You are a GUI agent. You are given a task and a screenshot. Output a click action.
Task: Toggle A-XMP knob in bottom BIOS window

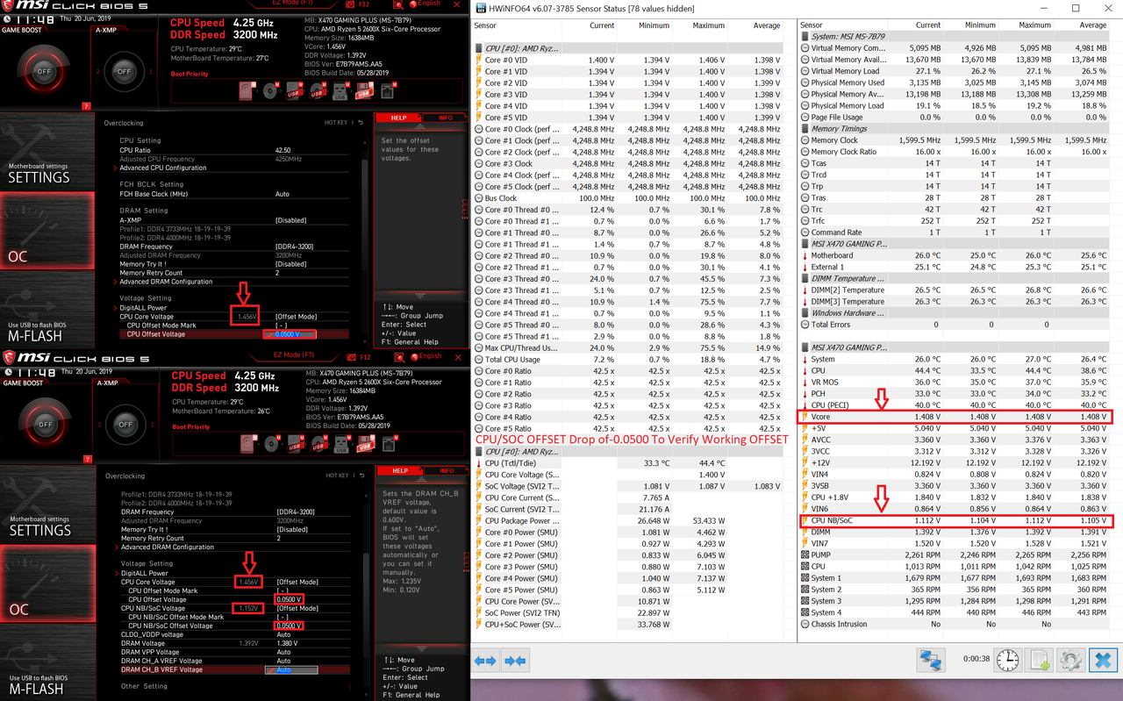point(124,425)
